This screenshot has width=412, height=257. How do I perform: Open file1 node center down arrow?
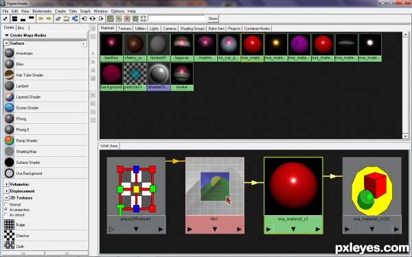click(215, 230)
